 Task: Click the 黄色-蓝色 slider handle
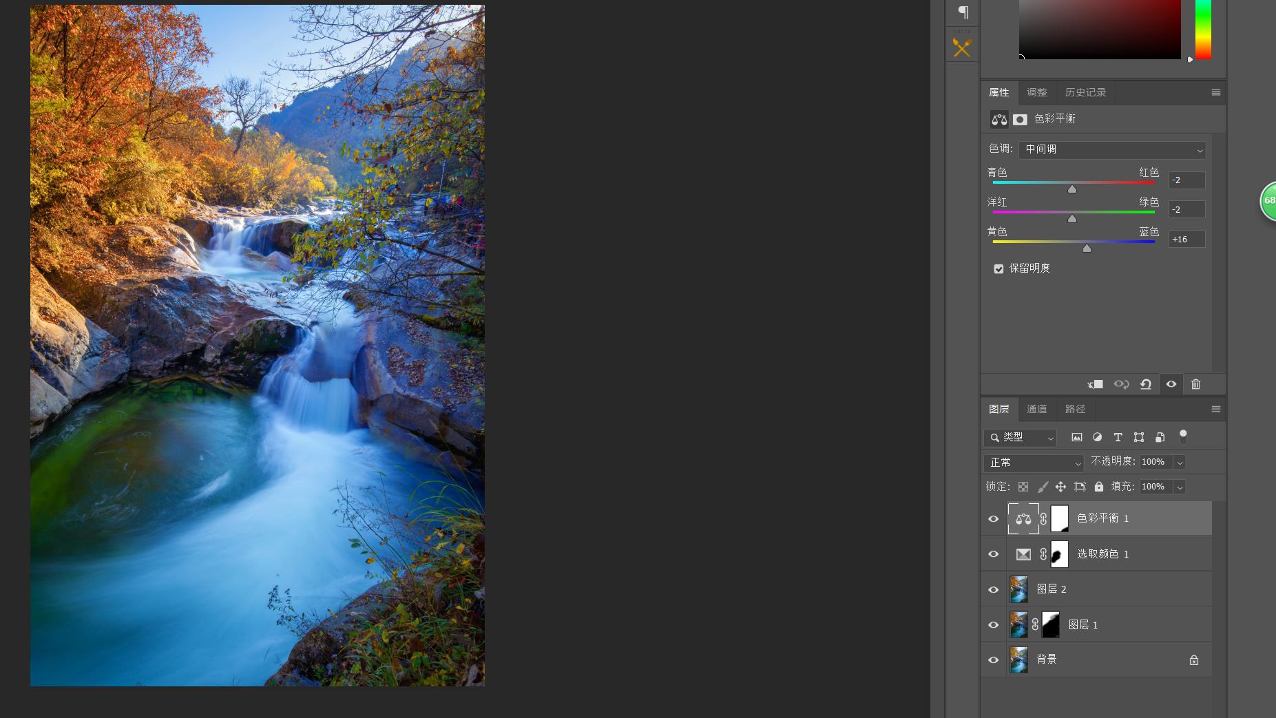pos(1087,248)
